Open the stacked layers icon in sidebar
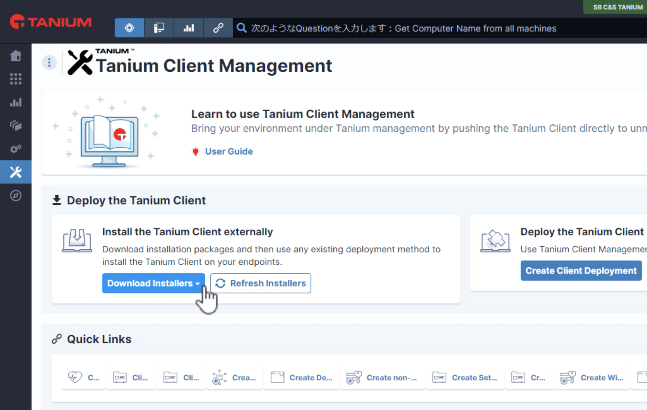The width and height of the screenshot is (647, 410). pyautogui.click(x=16, y=126)
